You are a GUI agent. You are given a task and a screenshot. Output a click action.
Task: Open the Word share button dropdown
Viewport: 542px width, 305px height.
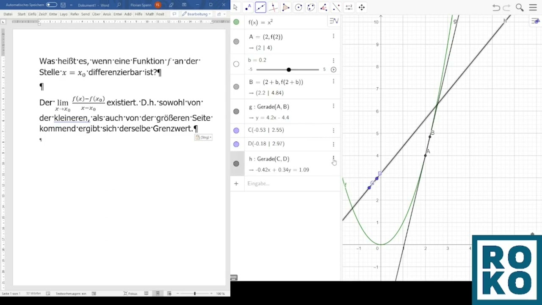pos(220,14)
